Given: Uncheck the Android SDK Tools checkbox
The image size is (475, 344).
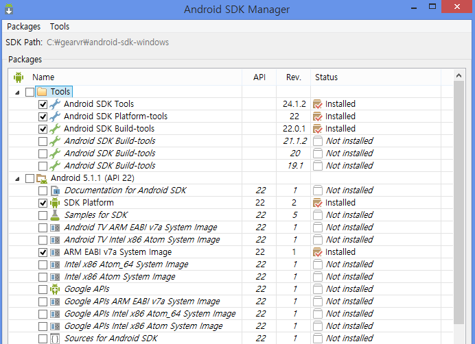Looking at the screenshot, I should [43, 104].
